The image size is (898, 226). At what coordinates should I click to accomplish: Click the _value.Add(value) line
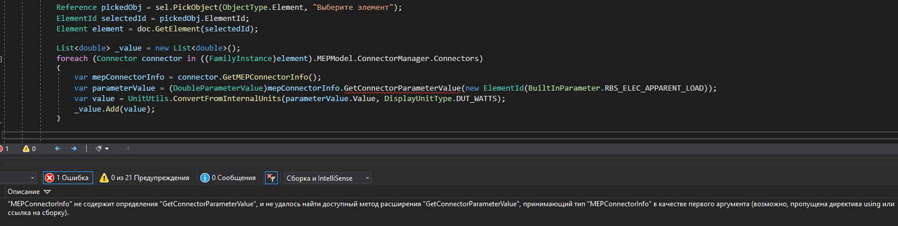(114, 110)
